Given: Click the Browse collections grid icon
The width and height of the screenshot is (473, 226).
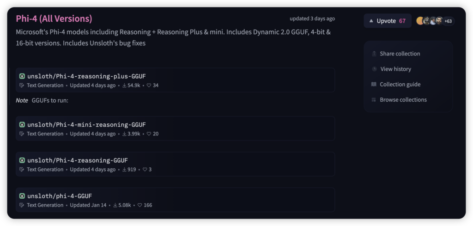Looking at the screenshot, I should click(x=374, y=100).
